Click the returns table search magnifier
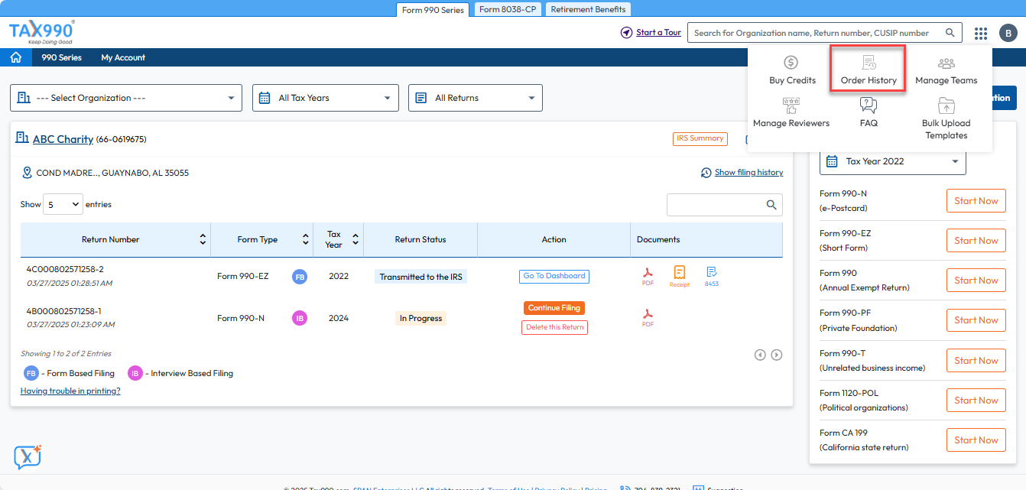The height and width of the screenshot is (490, 1026). tap(772, 205)
